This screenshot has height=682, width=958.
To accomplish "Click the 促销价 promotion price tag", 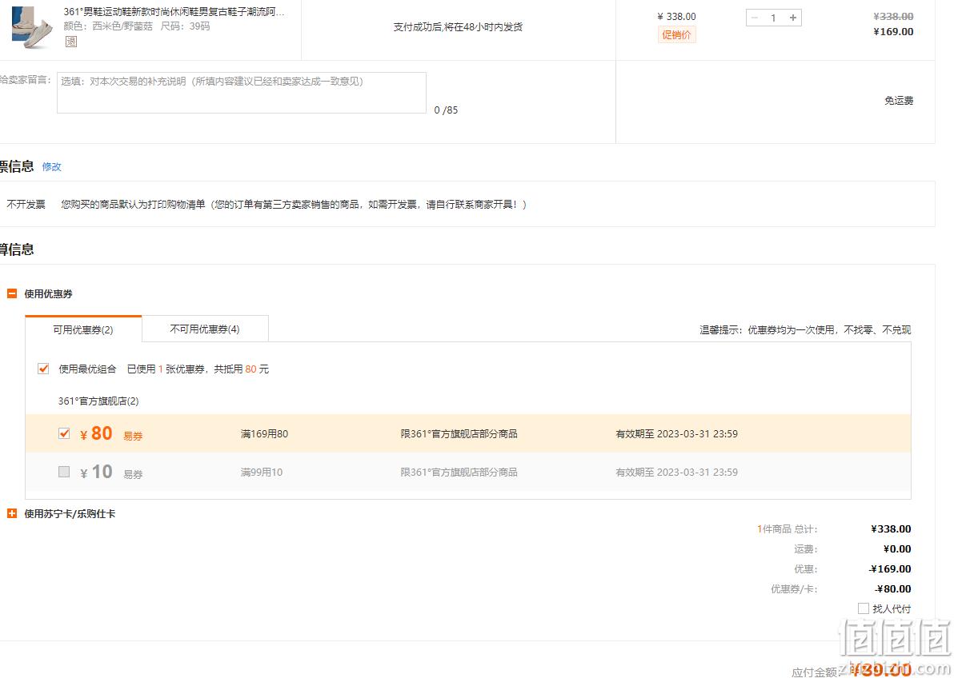I will [676, 35].
